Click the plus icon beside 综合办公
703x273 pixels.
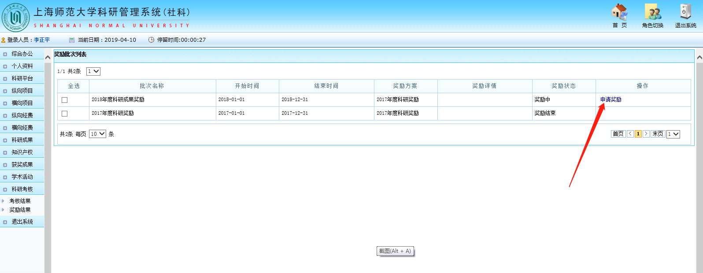pyautogui.click(x=5, y=54)
